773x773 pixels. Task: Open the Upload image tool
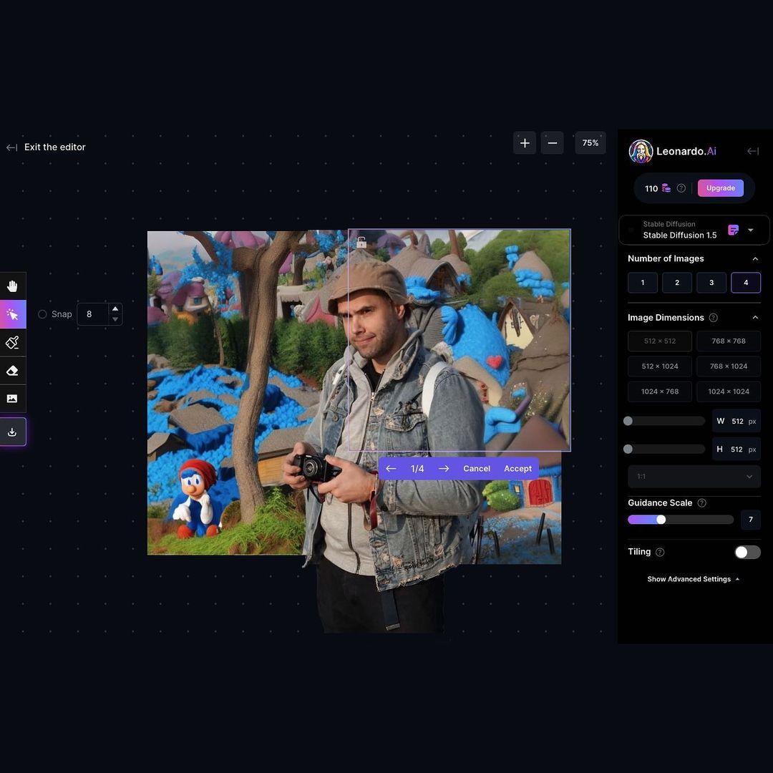pyautogui.click(x=12, y=399)
